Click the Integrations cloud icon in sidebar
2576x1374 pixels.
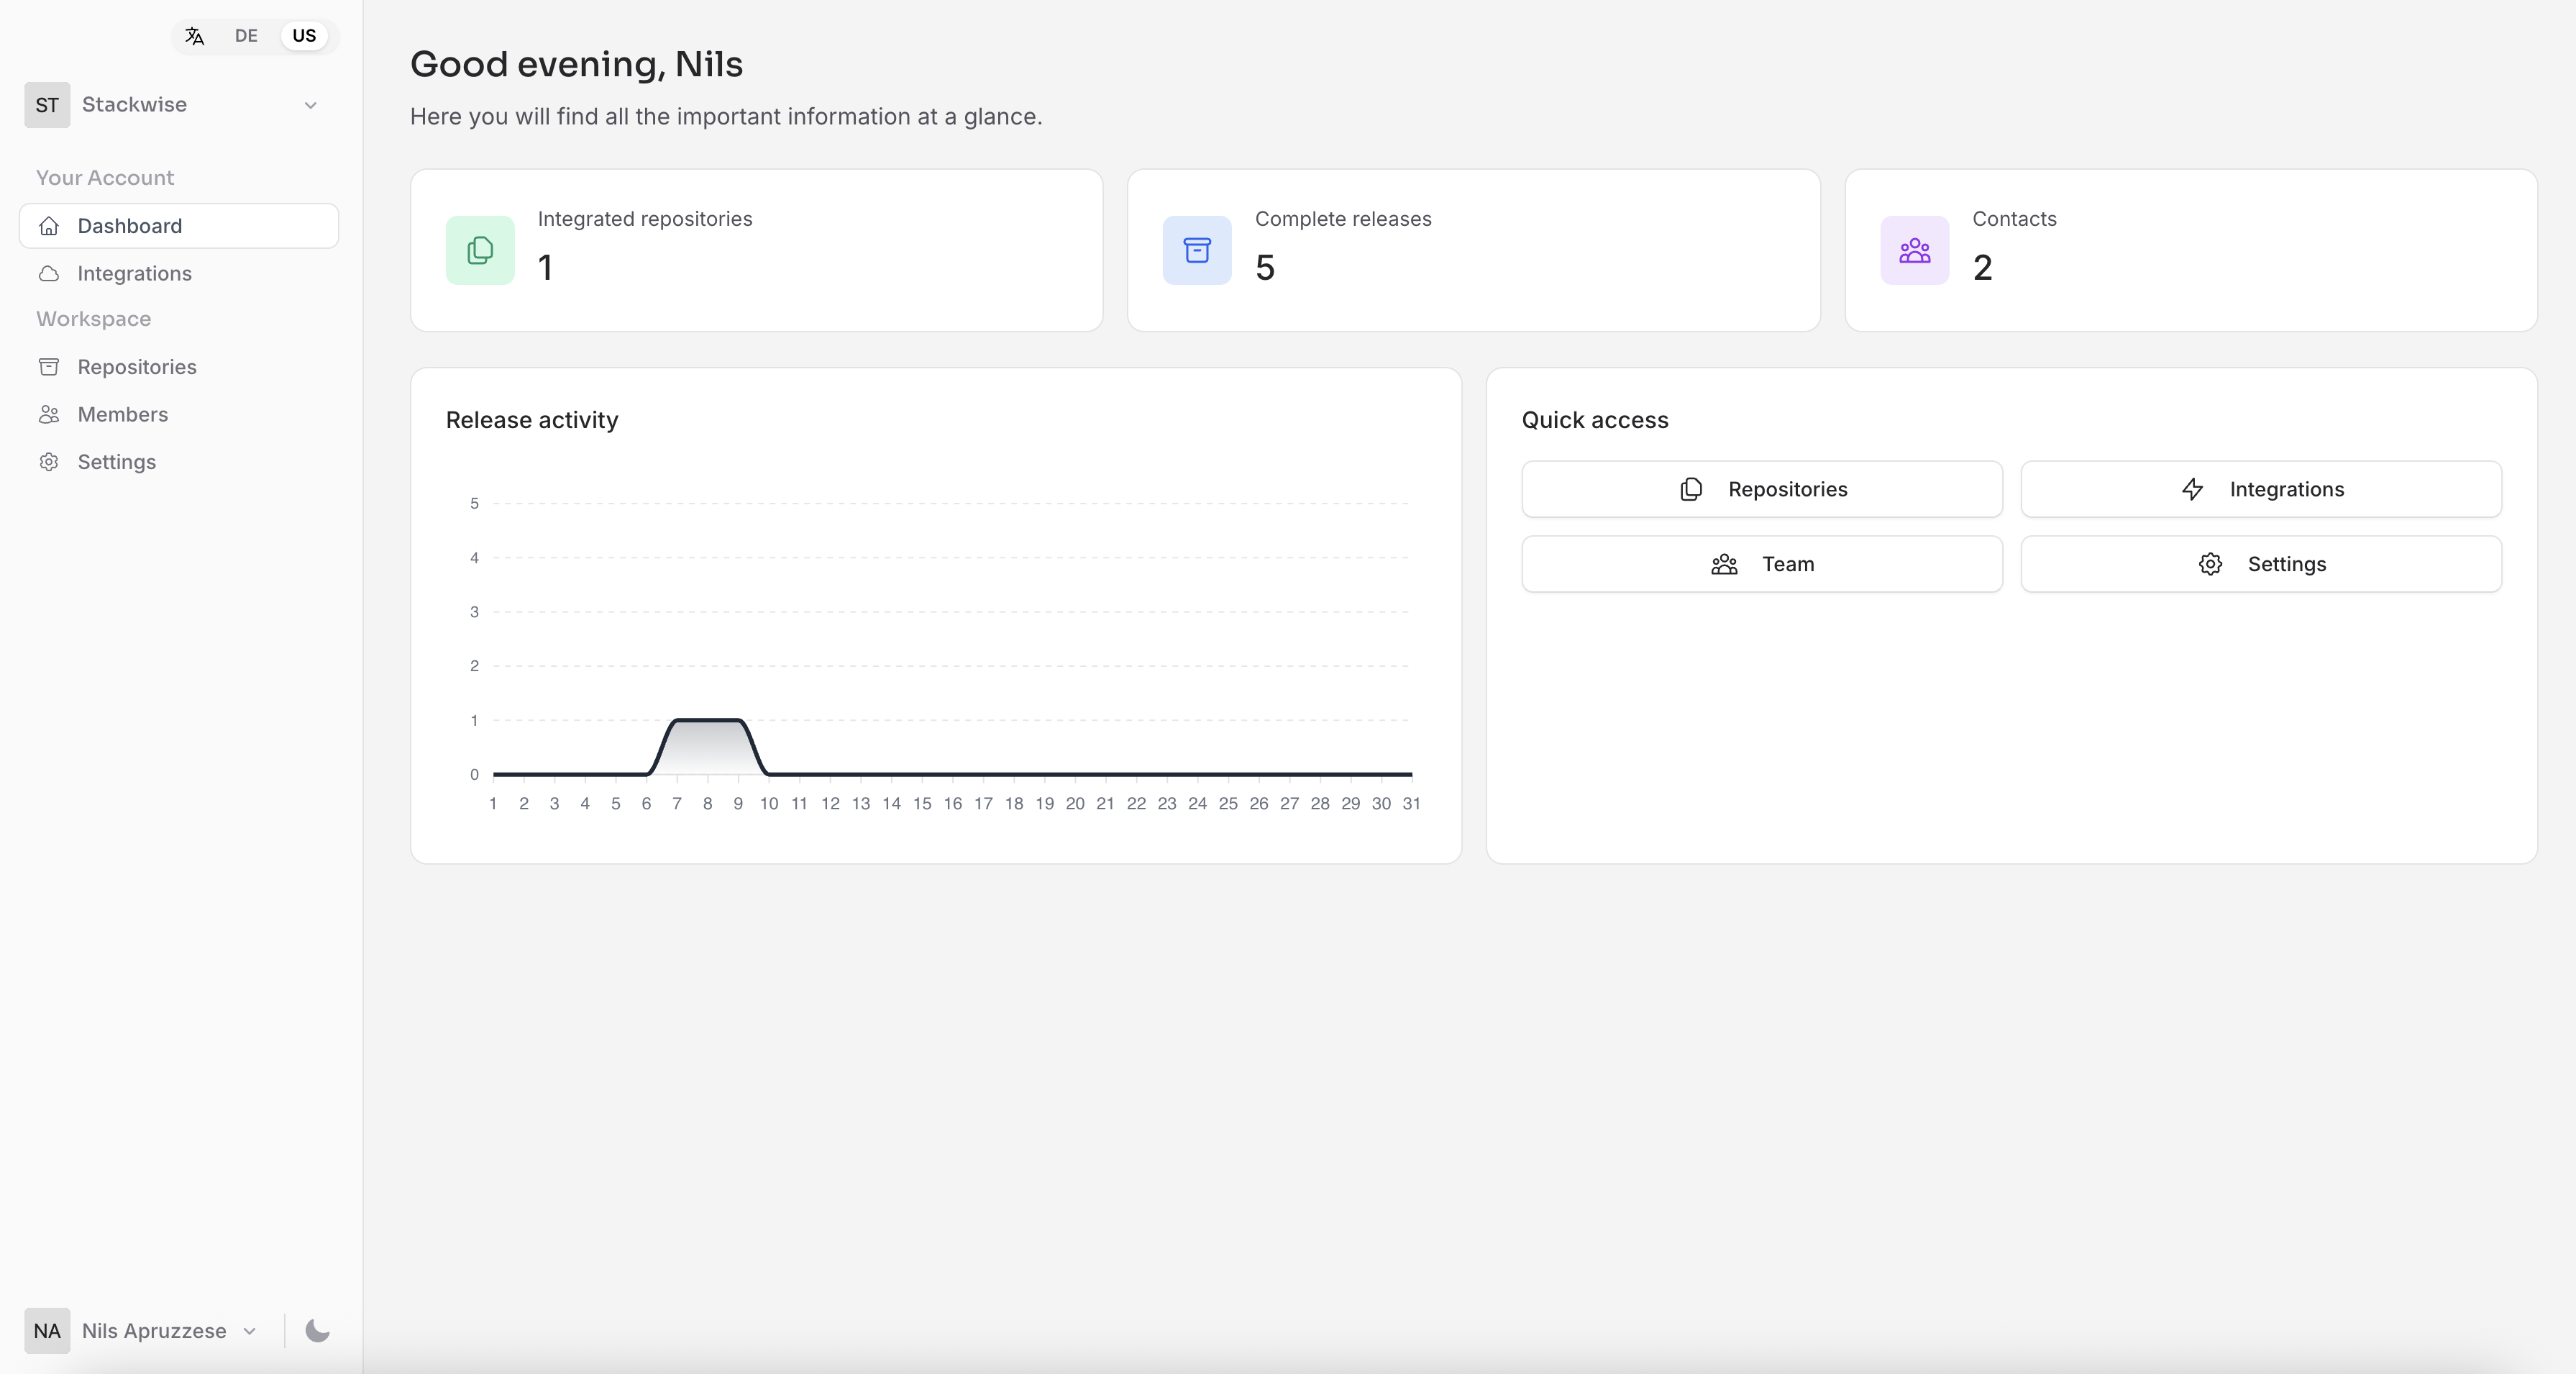pos(49,274)
